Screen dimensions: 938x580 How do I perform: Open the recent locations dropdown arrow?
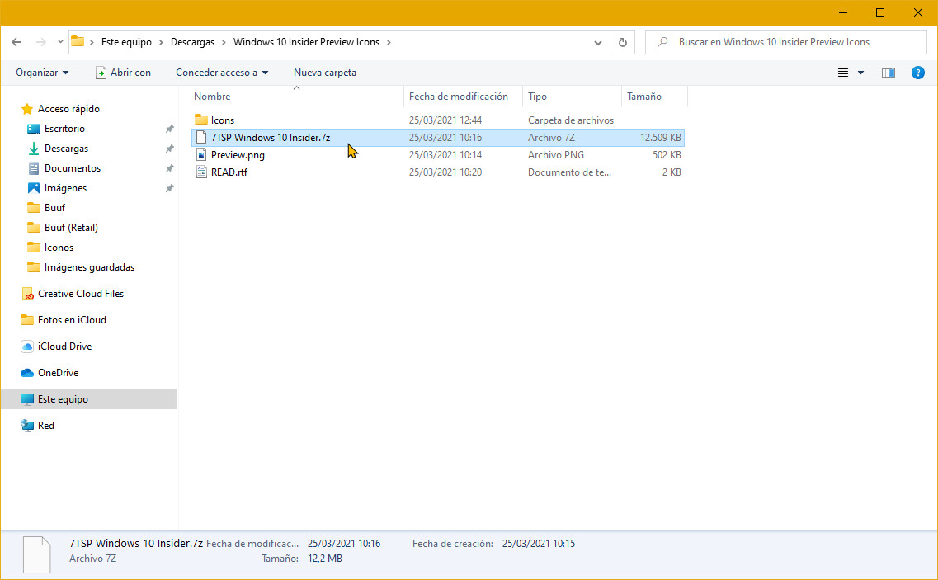pyautogui.click(x=60, y=42)
